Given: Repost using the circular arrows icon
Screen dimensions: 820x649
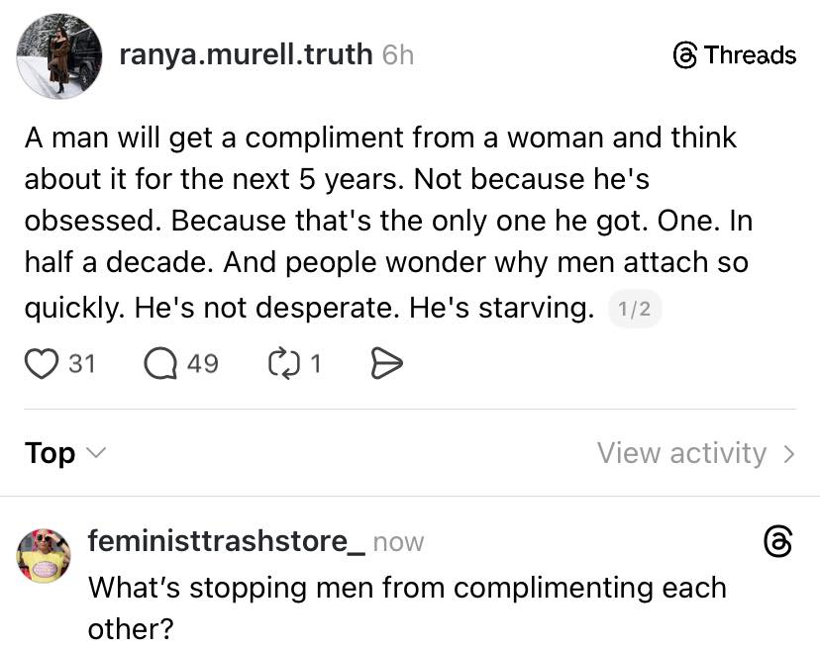Looking at the screenshot, I should tap(281, 365).
